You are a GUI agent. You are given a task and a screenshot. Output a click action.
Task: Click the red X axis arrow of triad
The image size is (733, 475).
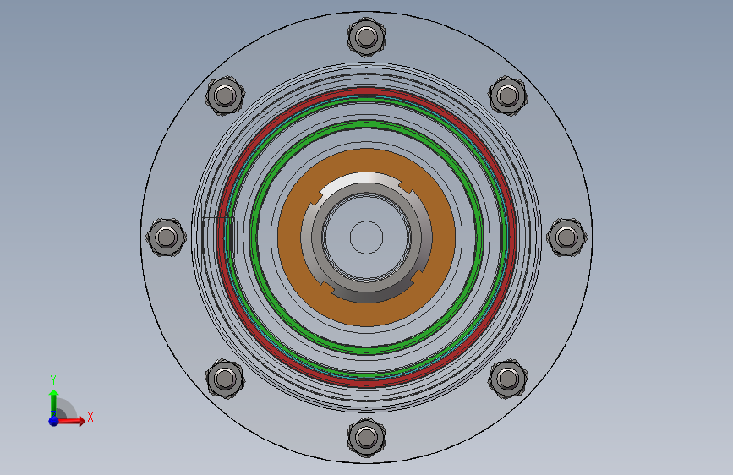point(70,421)
